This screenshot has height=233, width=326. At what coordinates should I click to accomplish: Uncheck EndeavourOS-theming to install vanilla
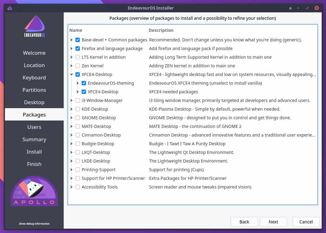(84, 83)
